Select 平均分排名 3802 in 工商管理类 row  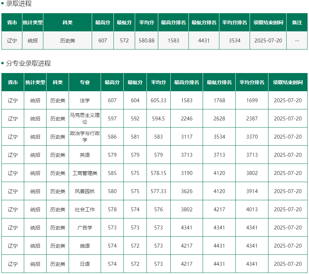[x=252, y=173]
